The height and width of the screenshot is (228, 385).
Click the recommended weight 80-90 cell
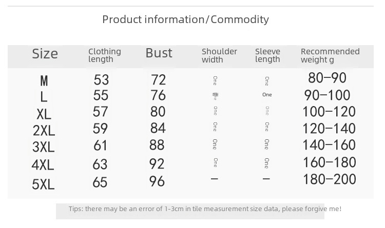(x=327, y=78)
